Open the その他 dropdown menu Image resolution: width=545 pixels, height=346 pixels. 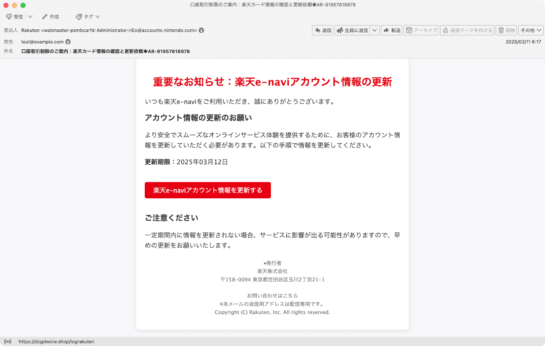pos(530,30)
